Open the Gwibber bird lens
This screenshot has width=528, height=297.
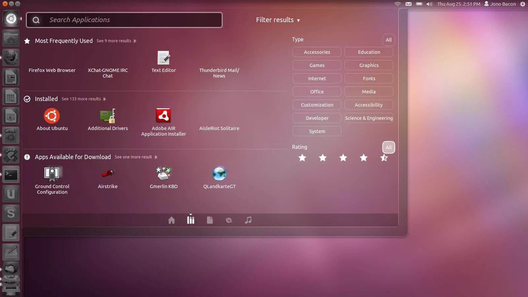(229, 220)
